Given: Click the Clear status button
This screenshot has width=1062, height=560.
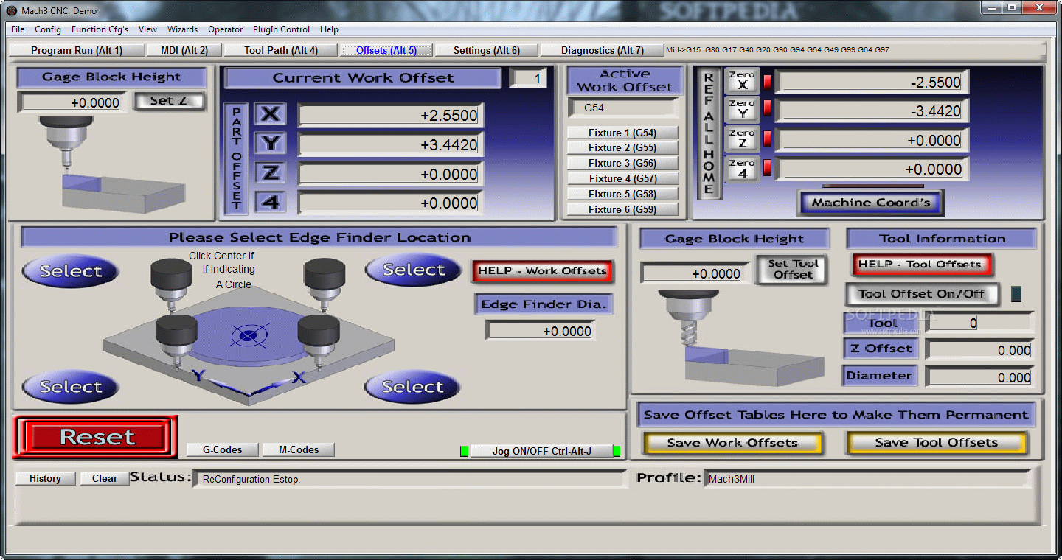Looking at the screenshot, I should pos(104,478).
